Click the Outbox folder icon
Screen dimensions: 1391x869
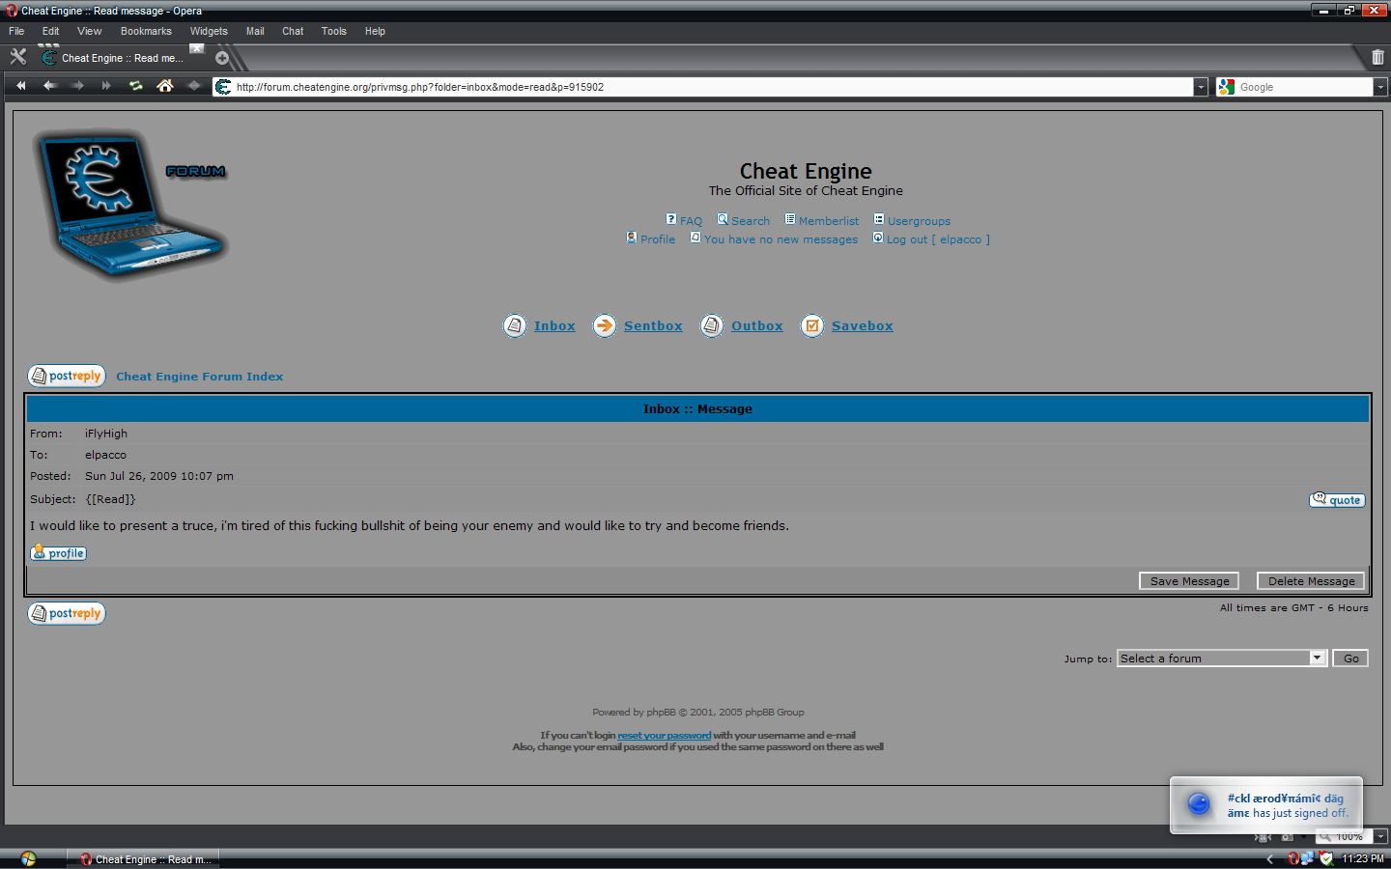click(x=712, y=326)
